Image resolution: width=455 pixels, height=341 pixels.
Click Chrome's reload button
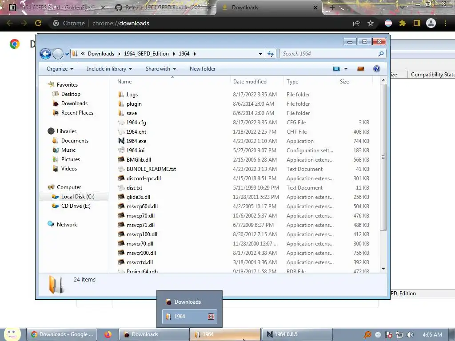(x=38, y=23)
